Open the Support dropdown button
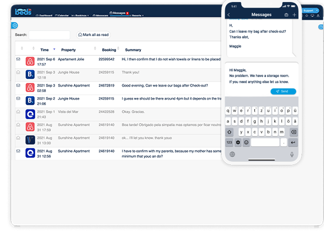Image resolution: width=324 pixels, height=231 pixels. coord(311,11)
